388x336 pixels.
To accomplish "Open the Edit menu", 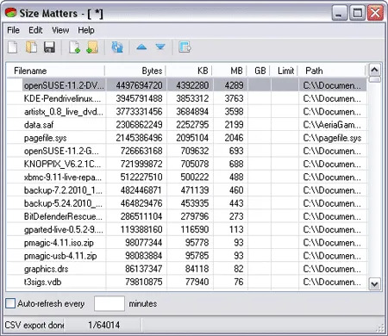I will [35, 30].
